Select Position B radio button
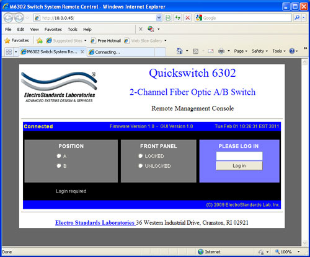 pyautogui.click(x=59, y=165)
